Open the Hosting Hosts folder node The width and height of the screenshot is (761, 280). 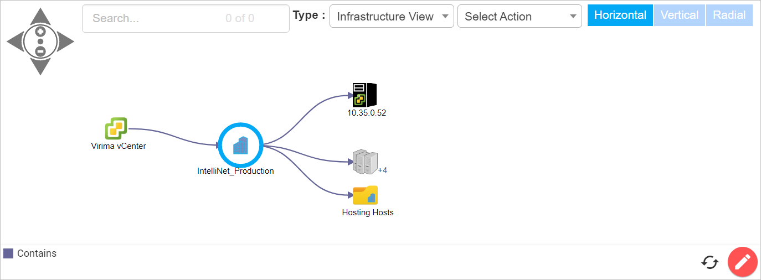pyautogui.click(x=366, y=195)
